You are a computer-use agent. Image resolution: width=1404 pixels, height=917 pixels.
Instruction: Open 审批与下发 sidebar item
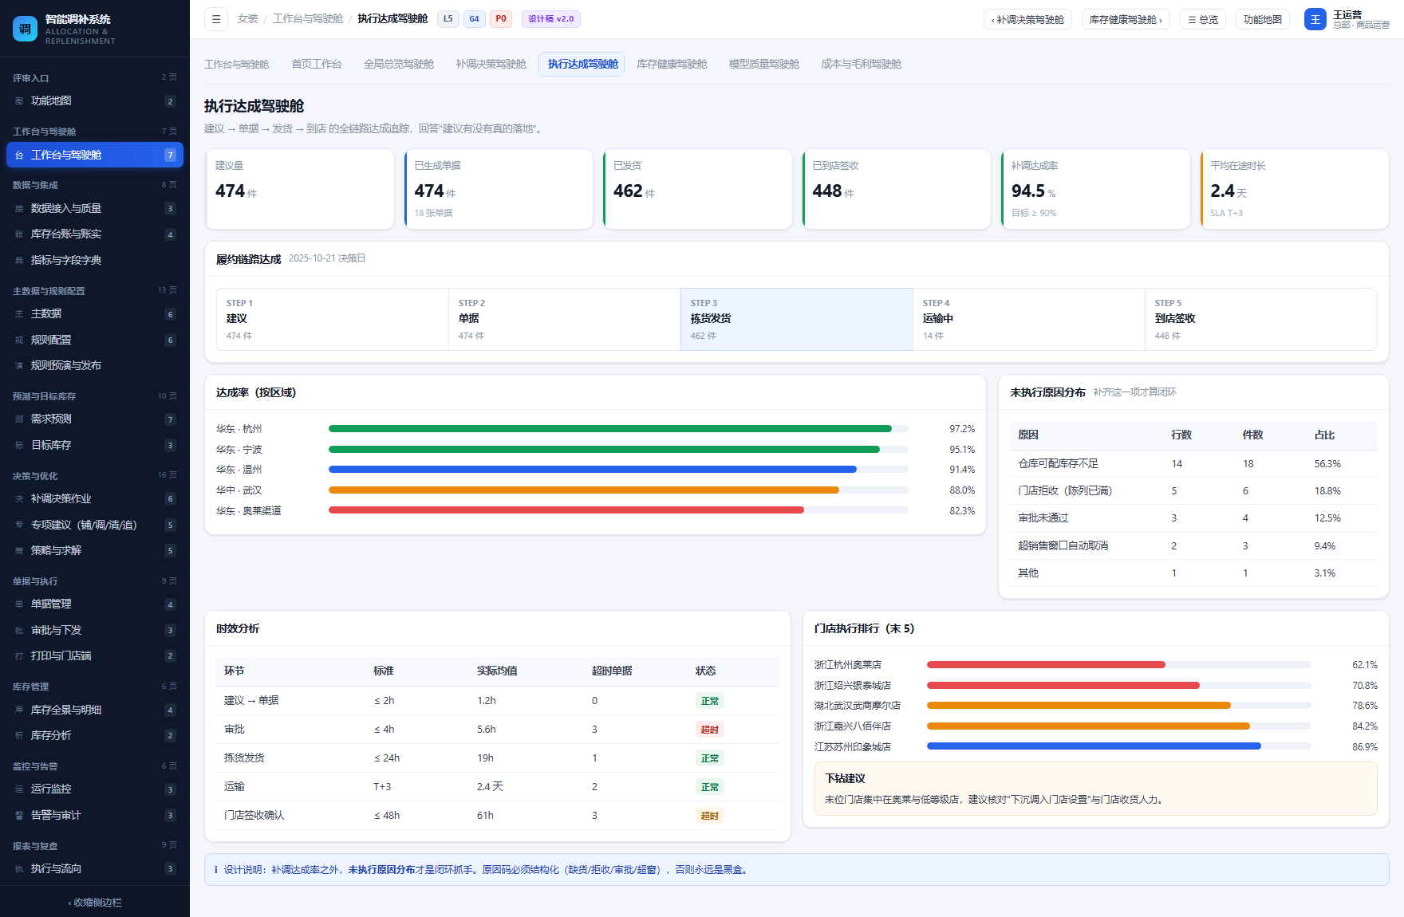[95, 630]
